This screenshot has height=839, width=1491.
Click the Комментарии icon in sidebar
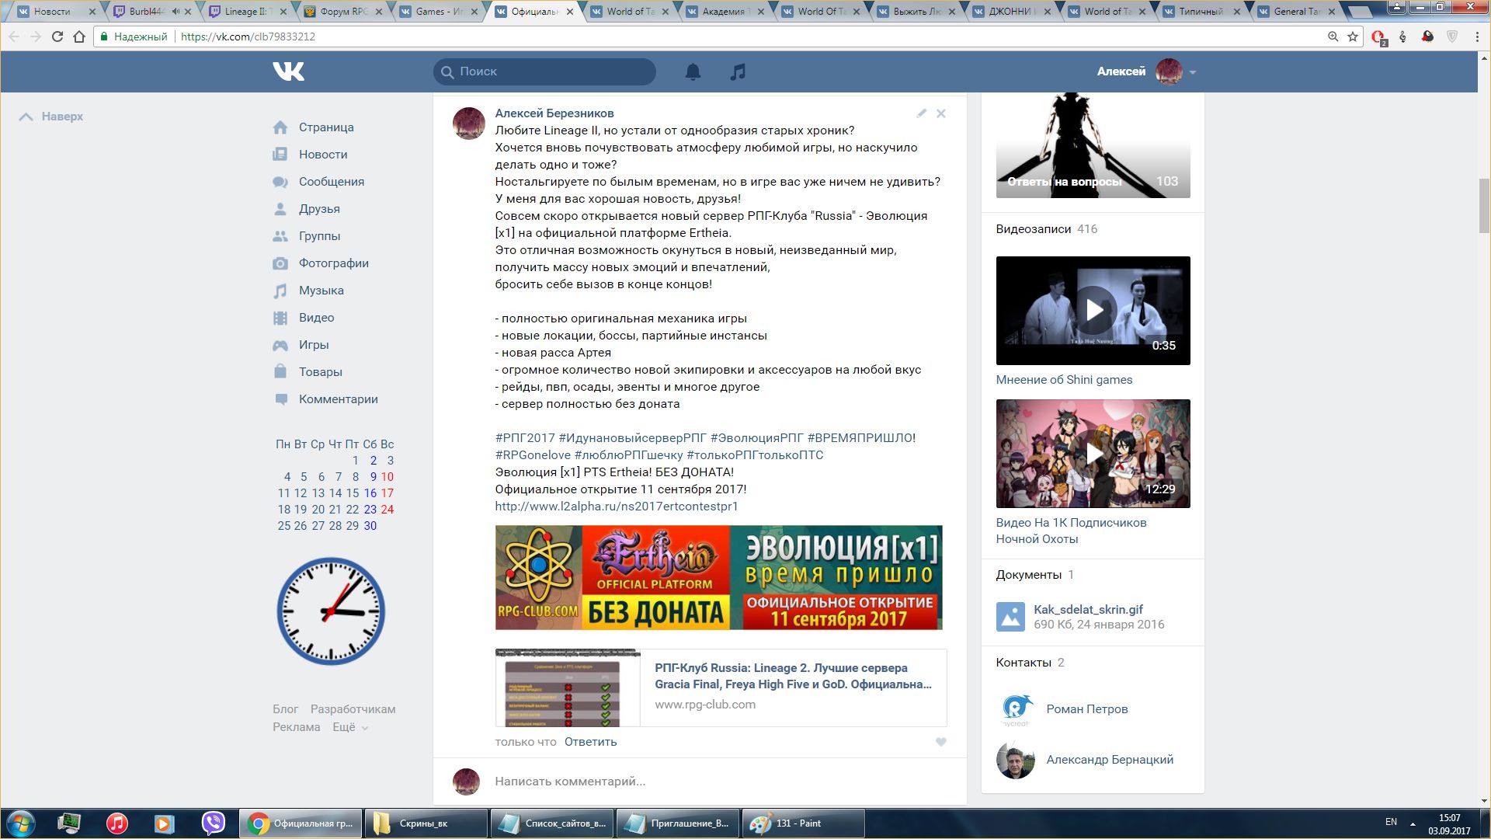click(280, 399)
